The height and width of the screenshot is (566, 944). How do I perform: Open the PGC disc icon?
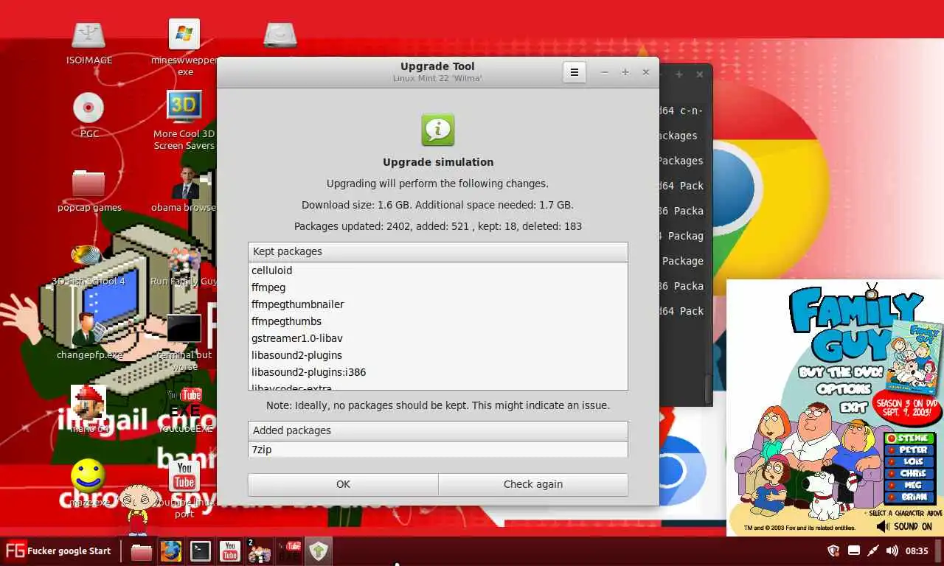tap(88, 108)
